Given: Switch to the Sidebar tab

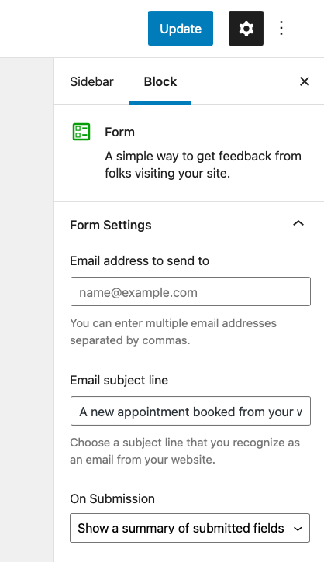Looking at the screenshot, I should point(91,81).
